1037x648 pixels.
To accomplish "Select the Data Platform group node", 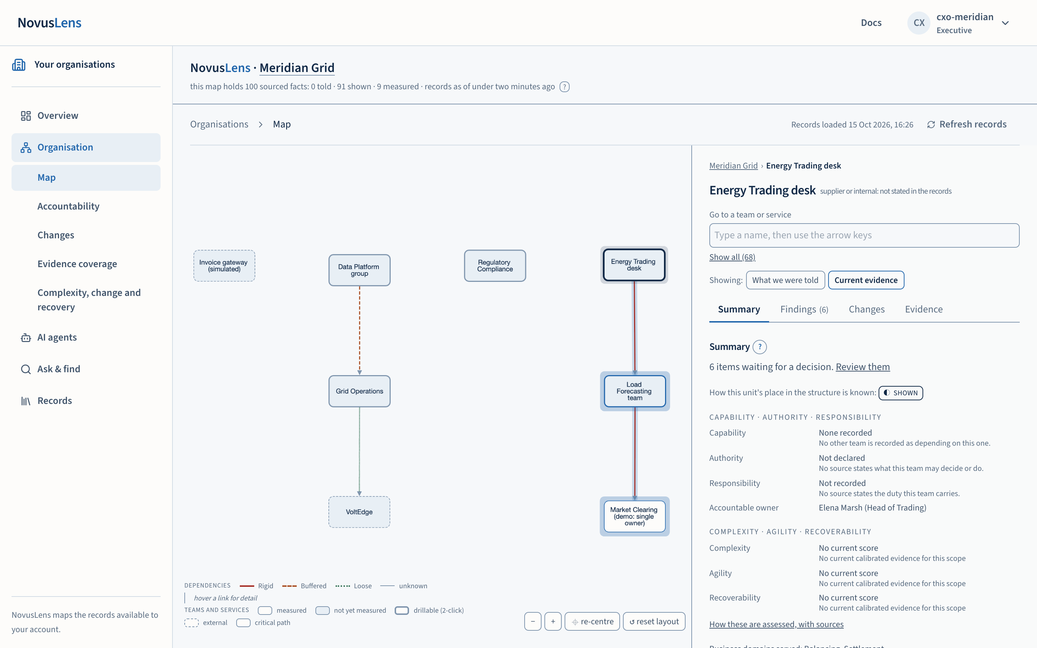I will (x=359, y=270).
